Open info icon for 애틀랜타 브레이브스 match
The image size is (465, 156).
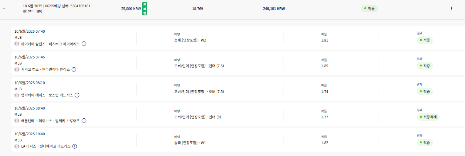[84, 121]
